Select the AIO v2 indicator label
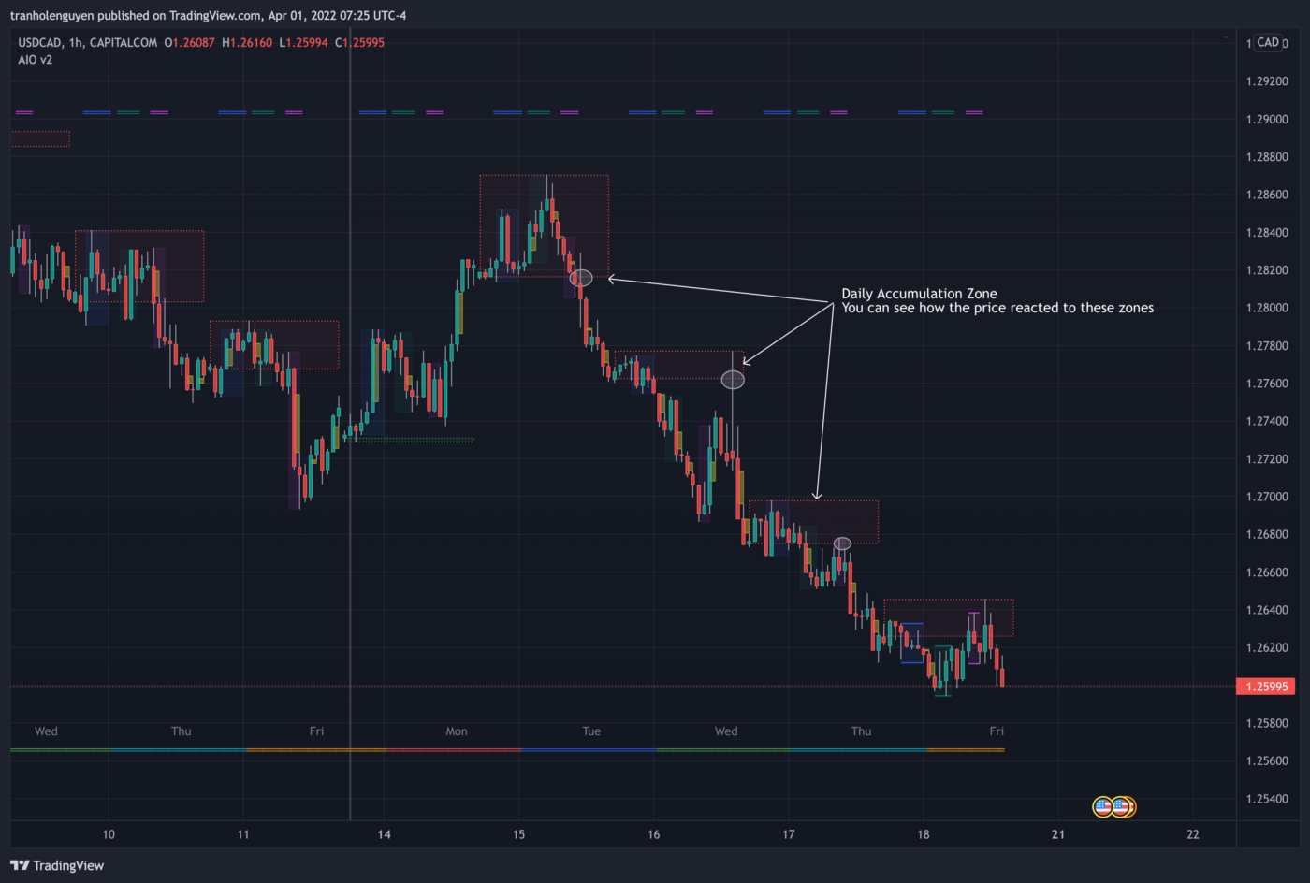Screen dimensions: 1310x883 [35, 60]
